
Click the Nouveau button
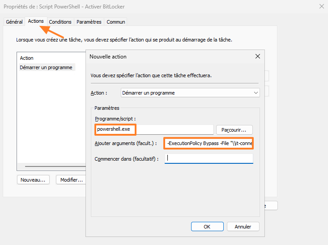(33, 180)
